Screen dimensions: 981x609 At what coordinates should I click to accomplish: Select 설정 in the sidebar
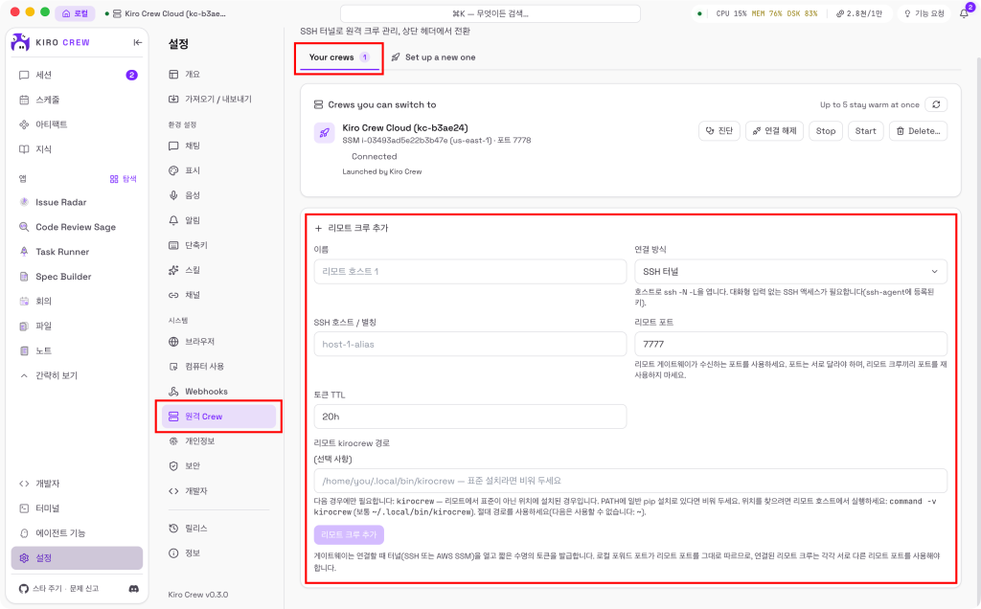[77, 557]
